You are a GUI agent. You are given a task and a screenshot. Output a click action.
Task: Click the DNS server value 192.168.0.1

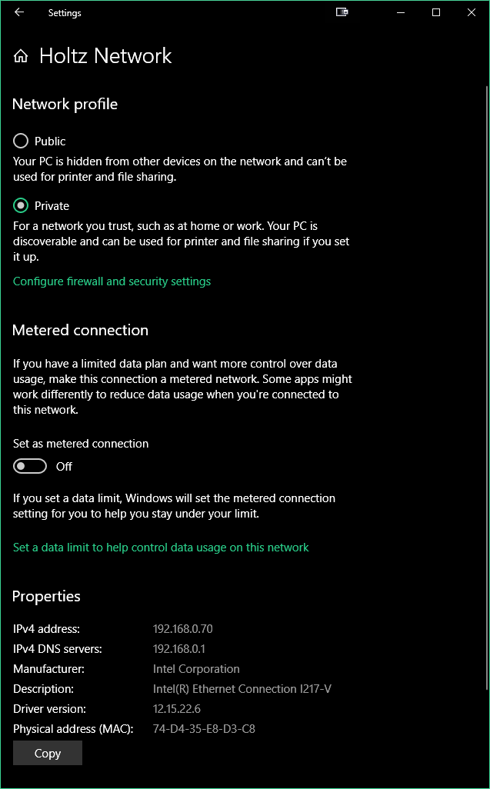coord(179,648)
